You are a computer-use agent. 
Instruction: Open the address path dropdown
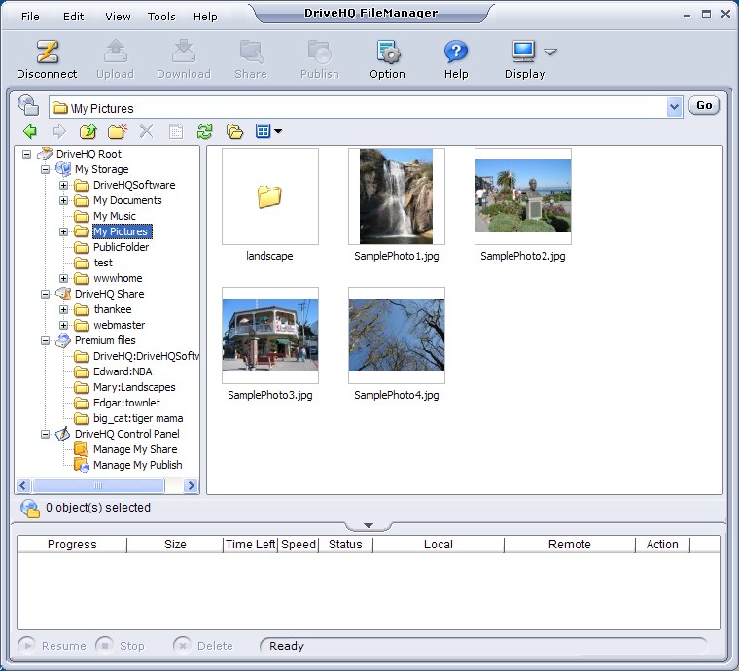pyautogui.click(x=675, y=107)
